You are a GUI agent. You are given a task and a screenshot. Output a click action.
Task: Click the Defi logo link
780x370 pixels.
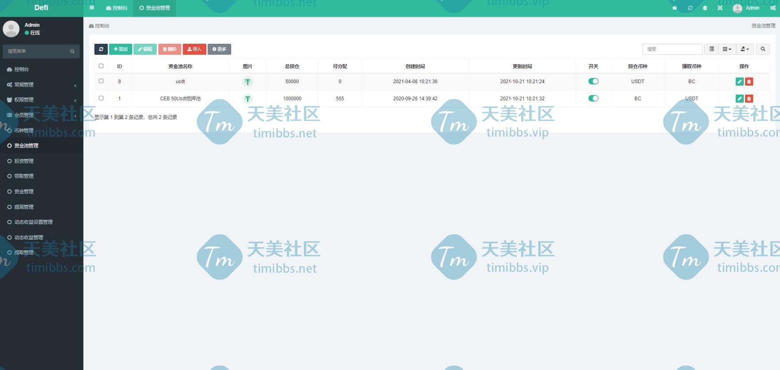(x=41, y=8)
